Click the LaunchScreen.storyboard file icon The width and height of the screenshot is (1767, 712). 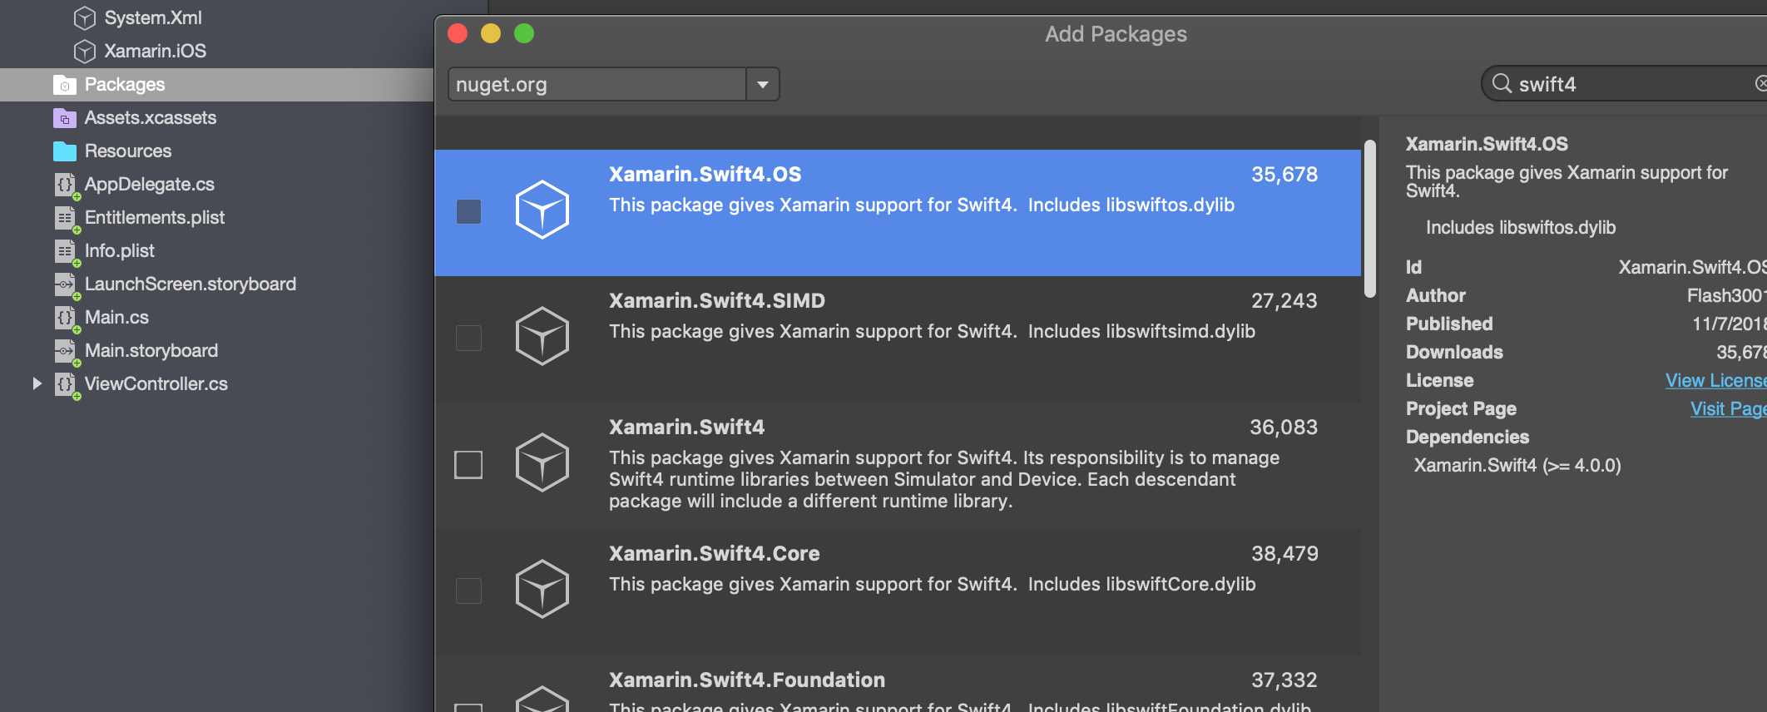tap(66, 284)
